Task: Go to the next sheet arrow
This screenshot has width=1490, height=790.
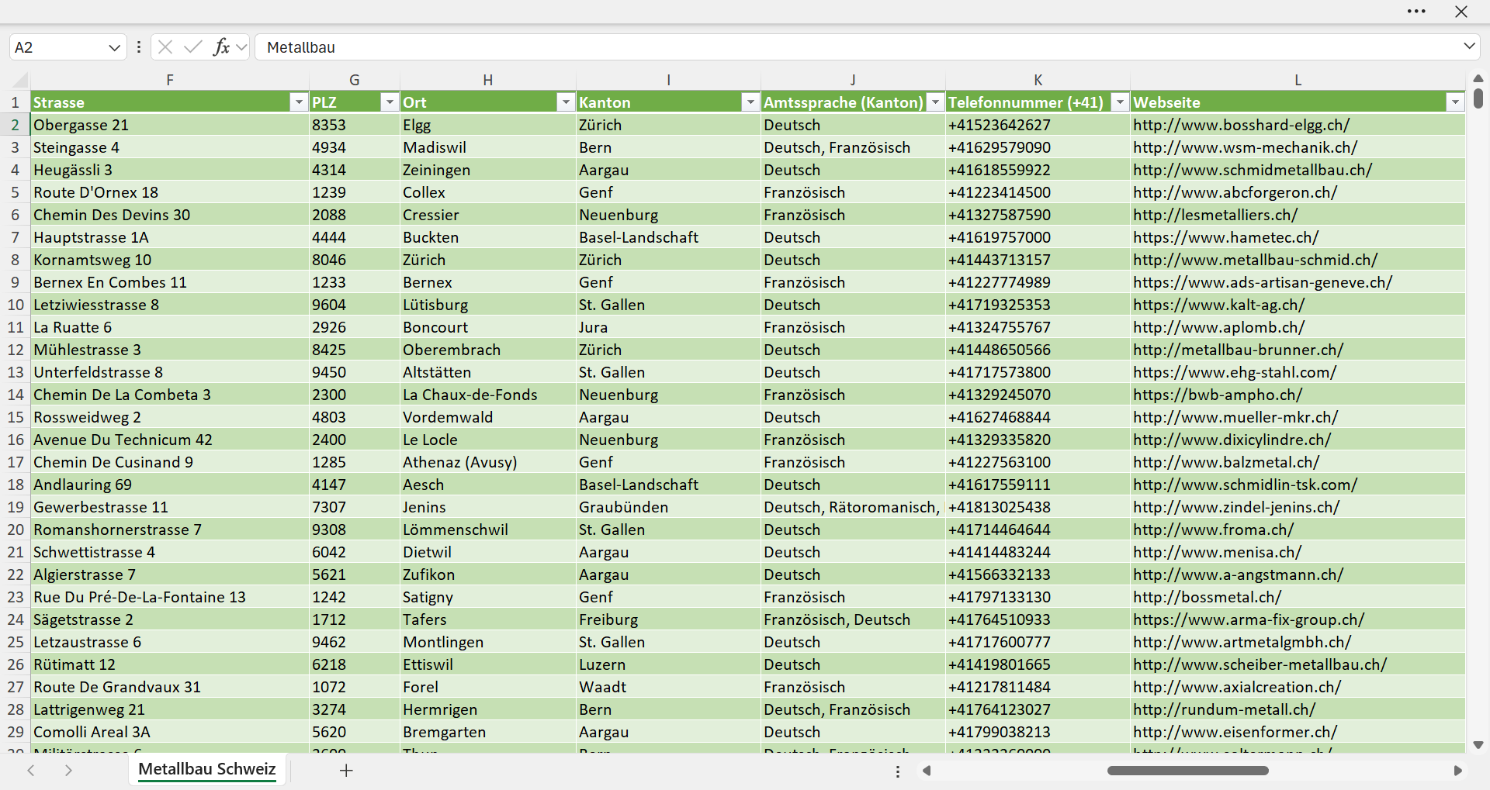Action: pos(68,770)
